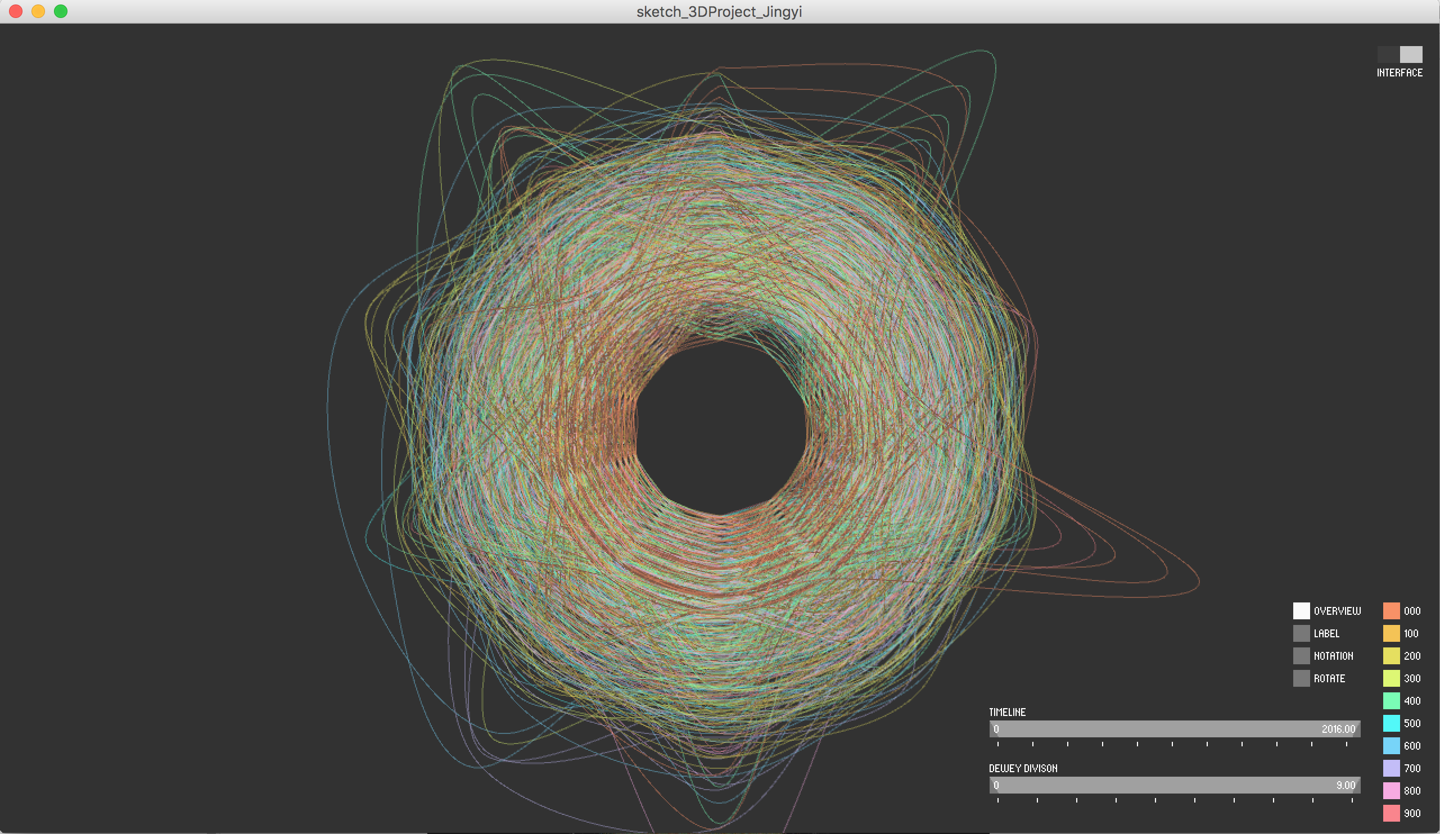The width and height of the screenshot is (1440, 834).
Task: Click the OVERVIEW label text
Action: [1337, 611]
